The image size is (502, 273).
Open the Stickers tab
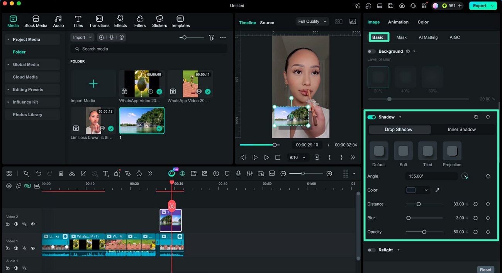pos(159,22)
